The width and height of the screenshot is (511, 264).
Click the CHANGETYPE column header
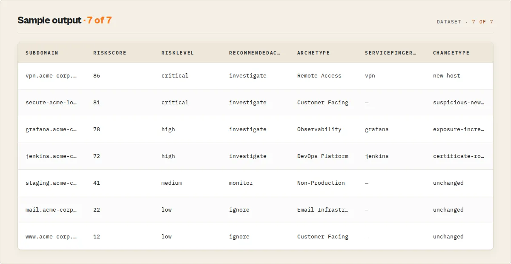pos(451,53)
